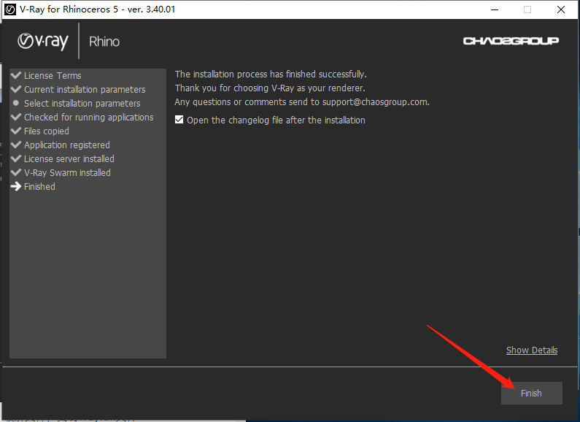Image resolution: width=580 pixels, height=422 pixels.
Task: Click Thank you for choosing V-Ray text
Action: 270,88
